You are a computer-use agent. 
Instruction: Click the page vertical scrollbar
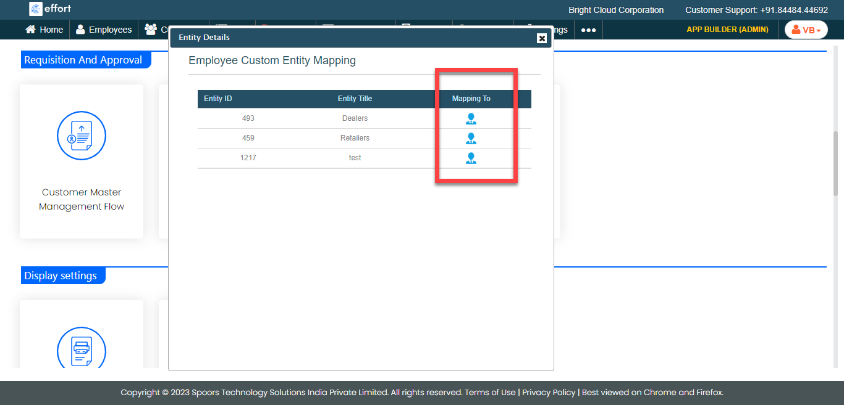point(835,163)
